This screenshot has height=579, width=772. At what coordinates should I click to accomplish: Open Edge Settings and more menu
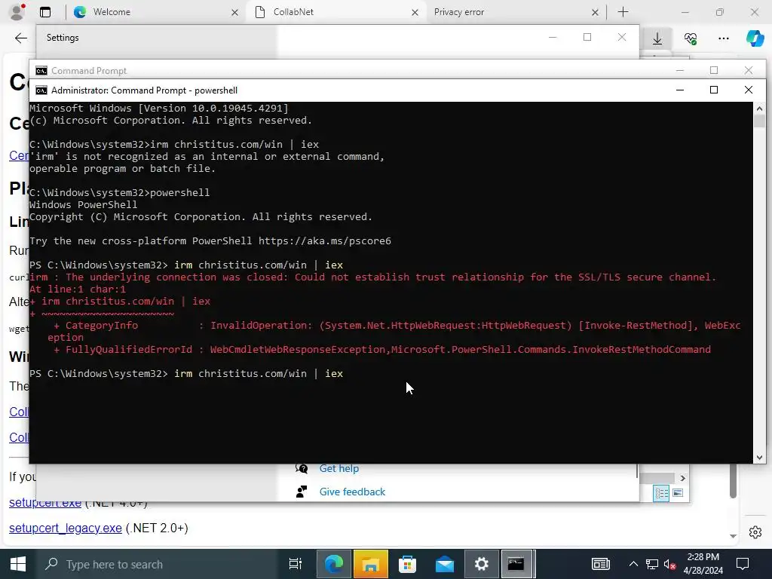point(723,38)
